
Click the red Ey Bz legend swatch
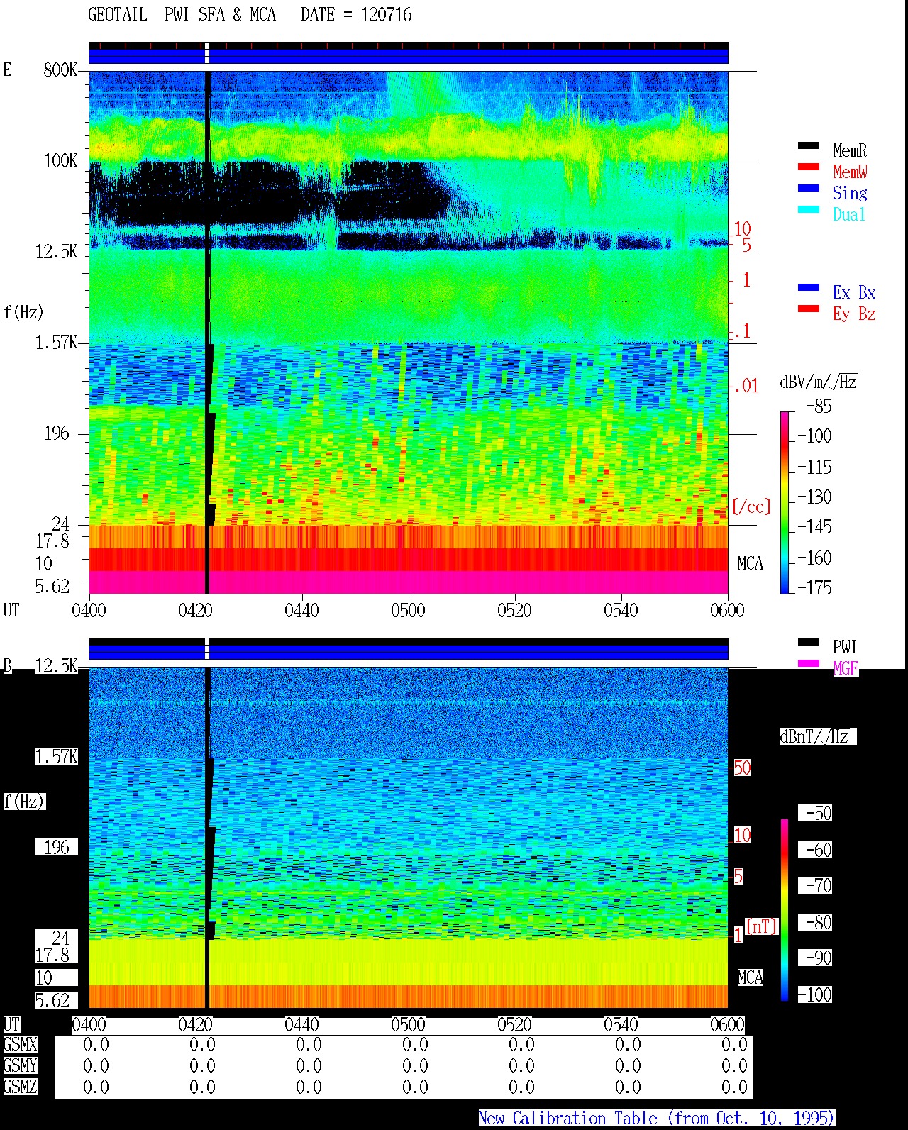(x=809, y=309)
